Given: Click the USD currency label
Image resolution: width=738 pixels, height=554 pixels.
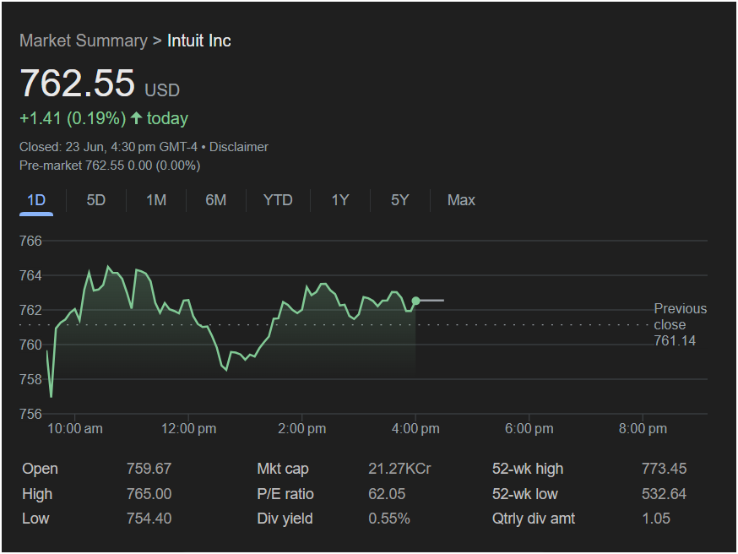Looking at the screenshot, I should click(162, 90).
